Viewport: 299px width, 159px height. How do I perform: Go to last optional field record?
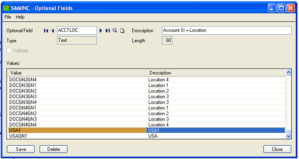(x=108, y=31)
